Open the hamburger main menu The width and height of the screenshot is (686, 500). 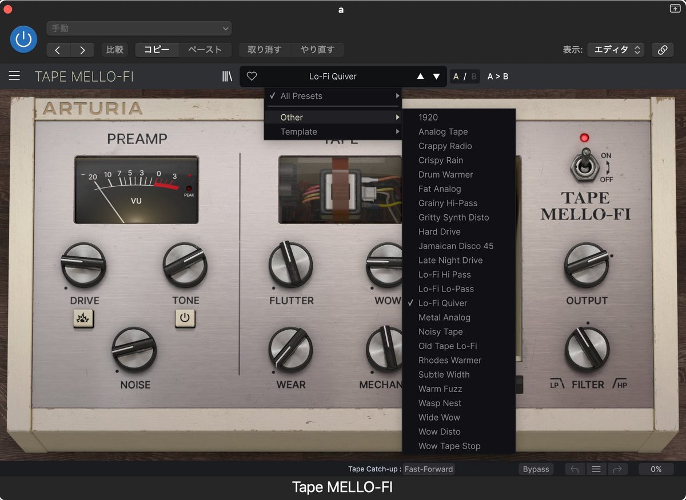pyautogui.click(x=14, y=76)
